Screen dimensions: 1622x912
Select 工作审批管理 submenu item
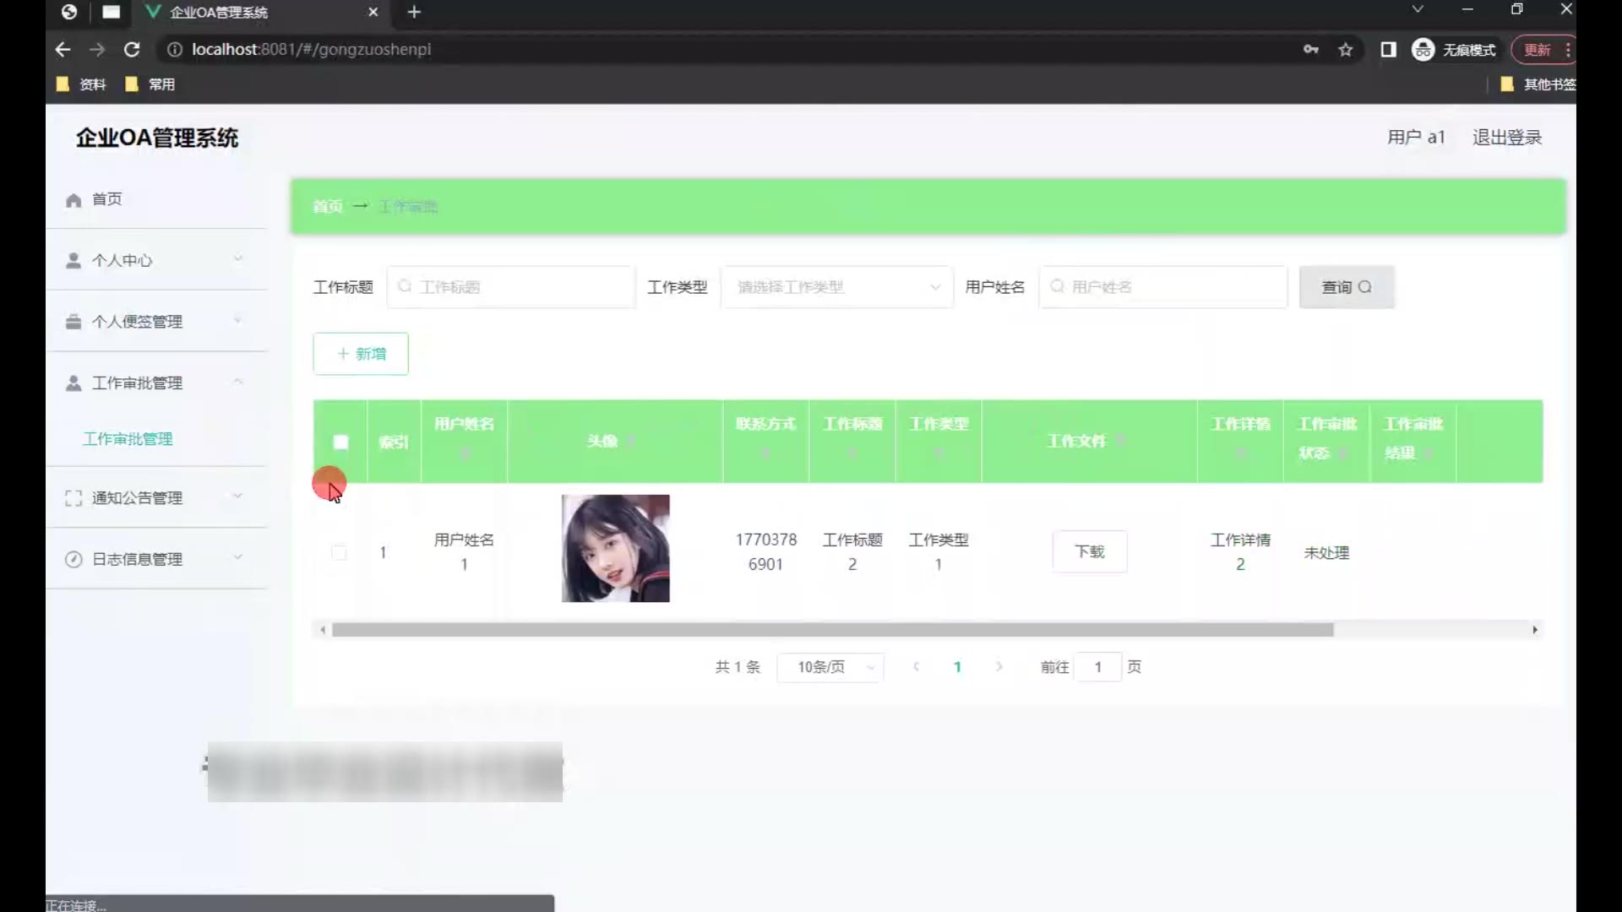[x=128, y=439]
